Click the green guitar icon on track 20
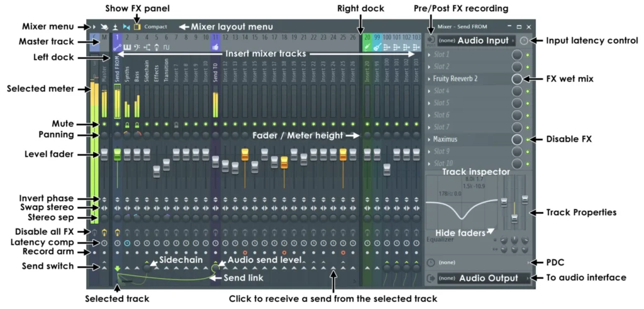Image resolution: width=644 pixels, height=309 pixels. [x=367, y=48]
